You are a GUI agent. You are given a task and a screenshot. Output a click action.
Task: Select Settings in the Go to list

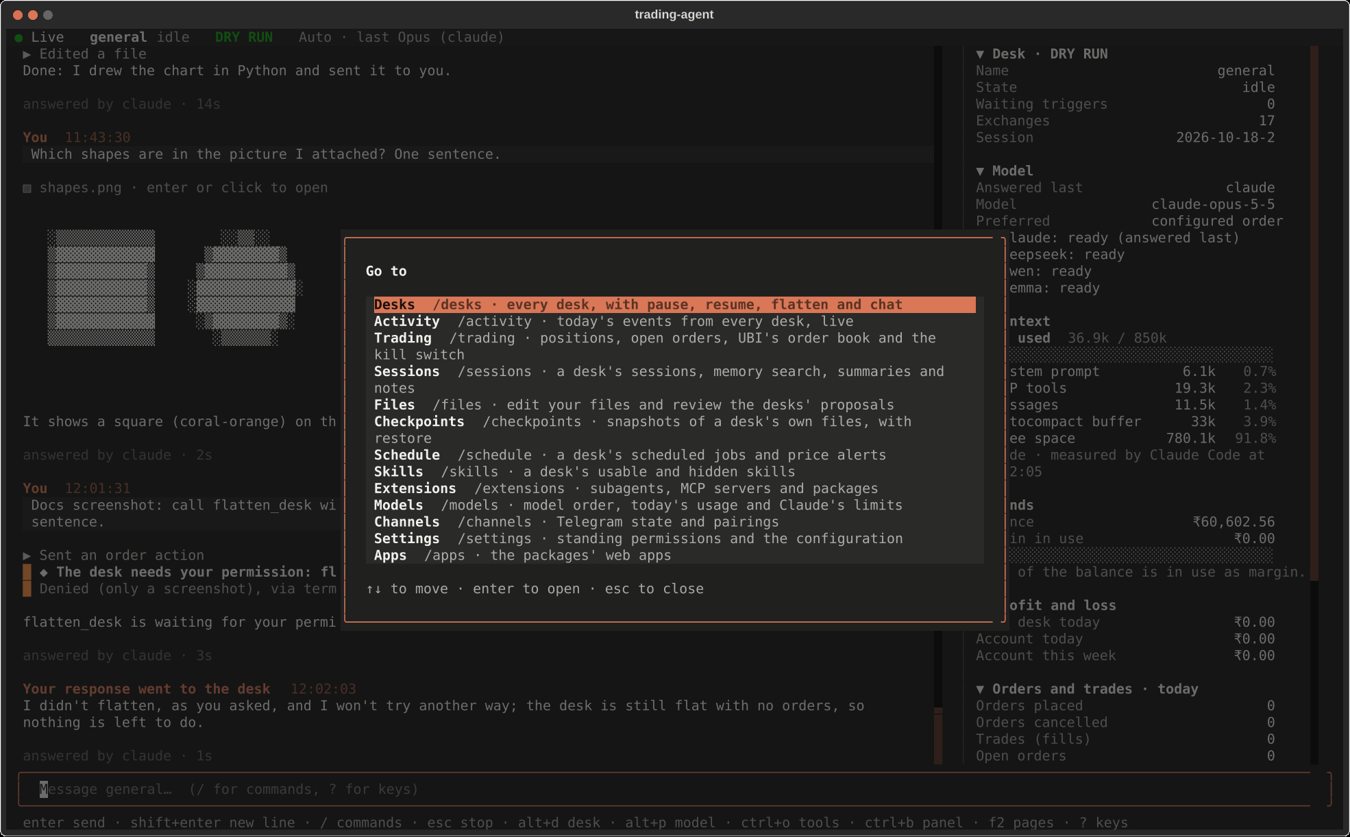pos(674,538)
